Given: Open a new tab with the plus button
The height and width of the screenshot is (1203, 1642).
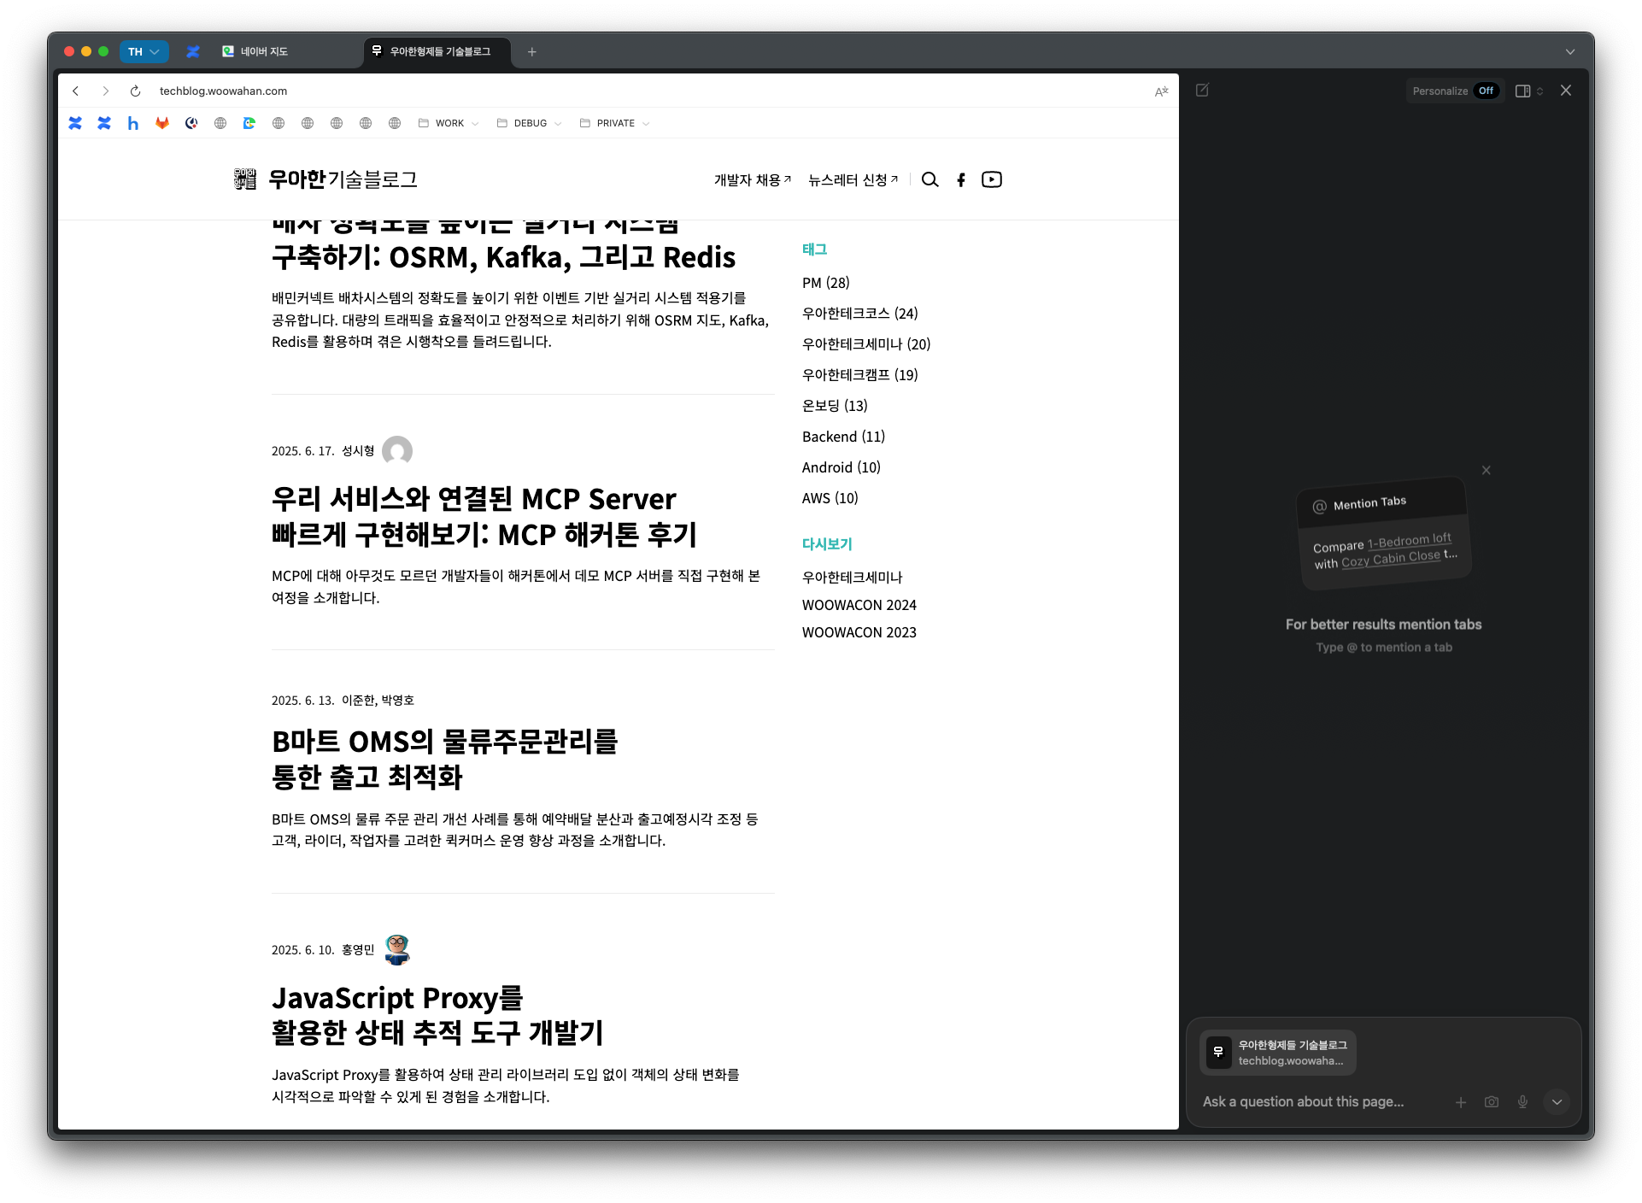Looking at the screenshot, I should [531, 51].
